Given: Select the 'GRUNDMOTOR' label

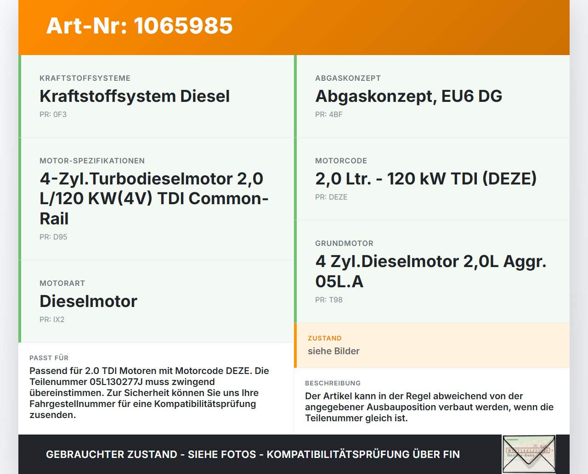Looking at the screenshot, I should coord(344,243).
